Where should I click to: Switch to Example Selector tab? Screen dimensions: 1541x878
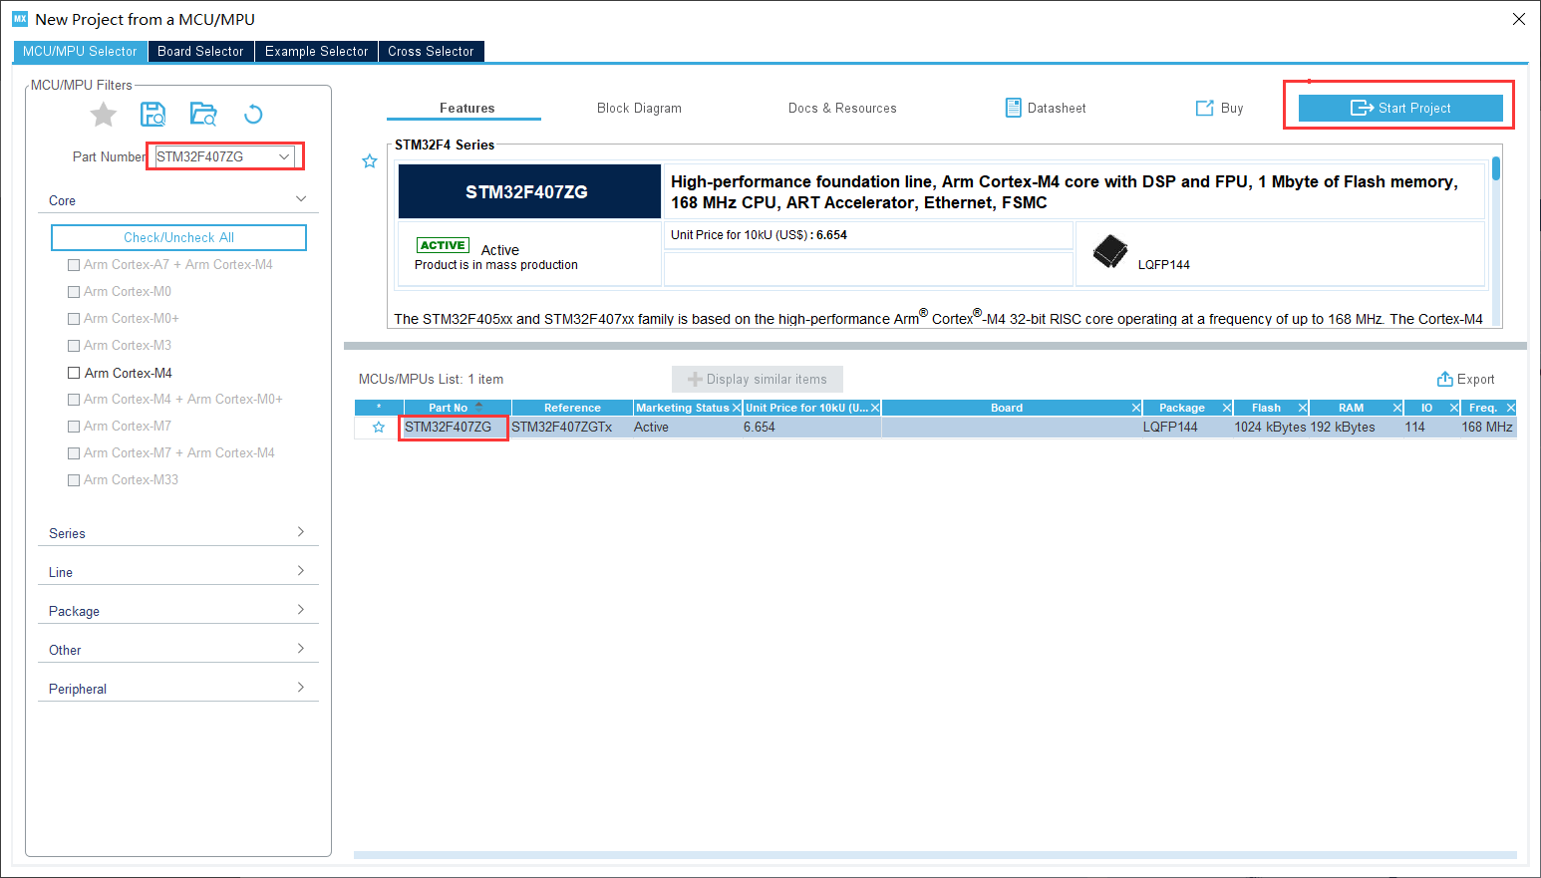coord(316,51)
